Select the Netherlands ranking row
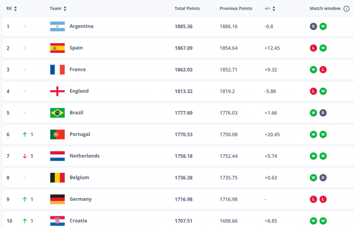The image size is (354, 226). point(177,156)
